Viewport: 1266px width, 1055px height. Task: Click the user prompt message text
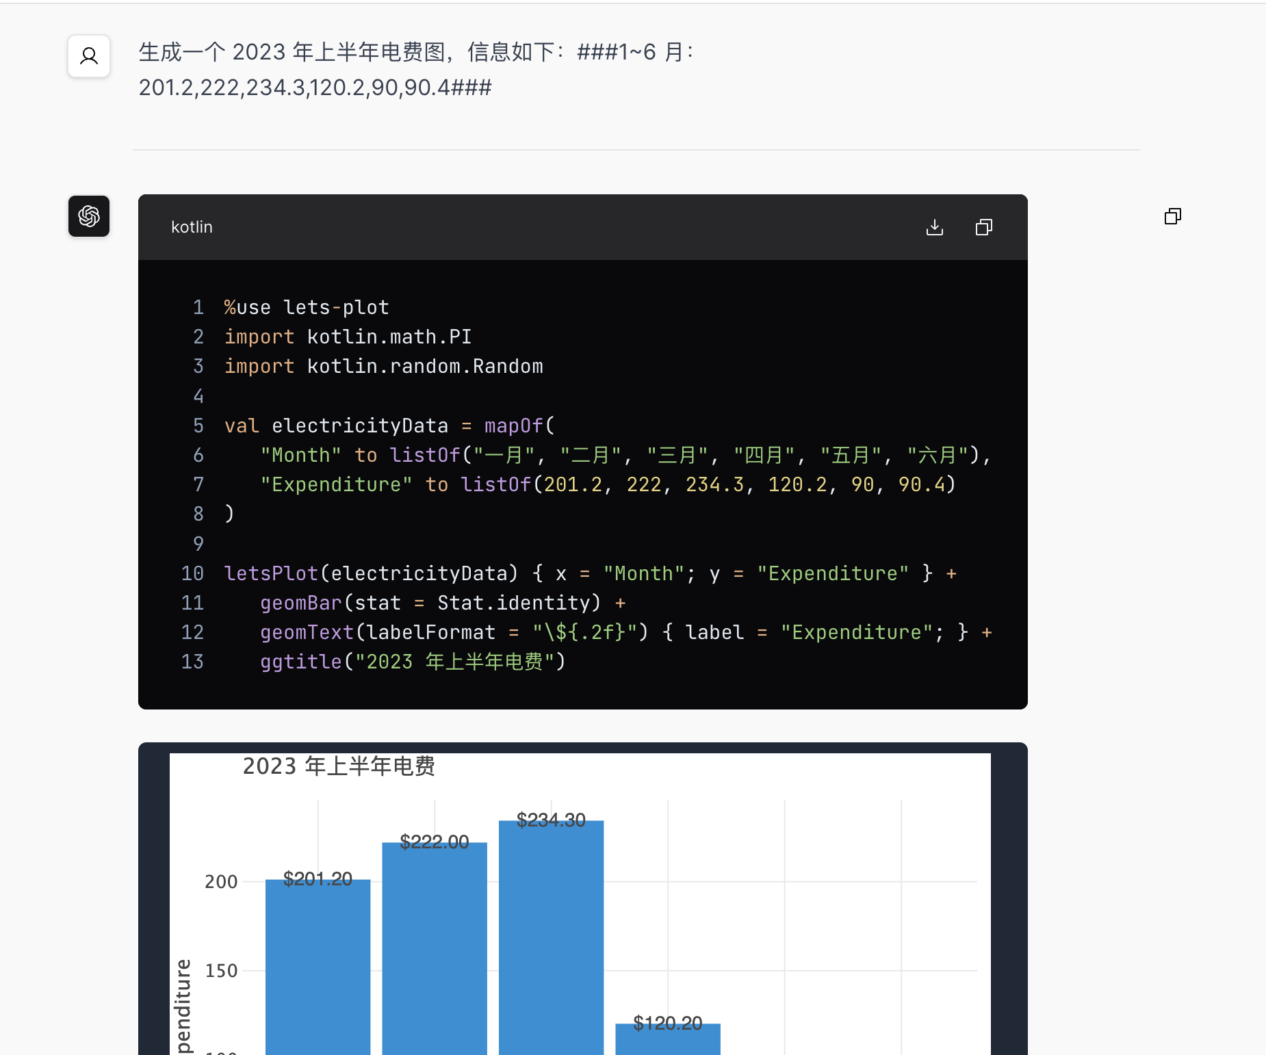[416, 70]
